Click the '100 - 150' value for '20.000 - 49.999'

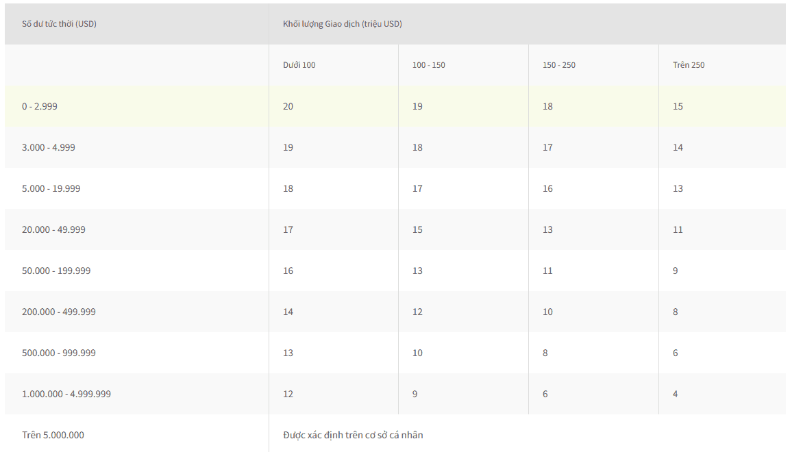click(x=417, y=229)
